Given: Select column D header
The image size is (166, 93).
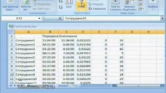Looking at the screenshot, I should [83, 32].
